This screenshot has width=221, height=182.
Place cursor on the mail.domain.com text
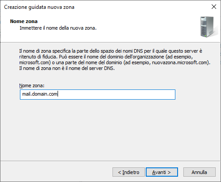click(x=40, y=94)
